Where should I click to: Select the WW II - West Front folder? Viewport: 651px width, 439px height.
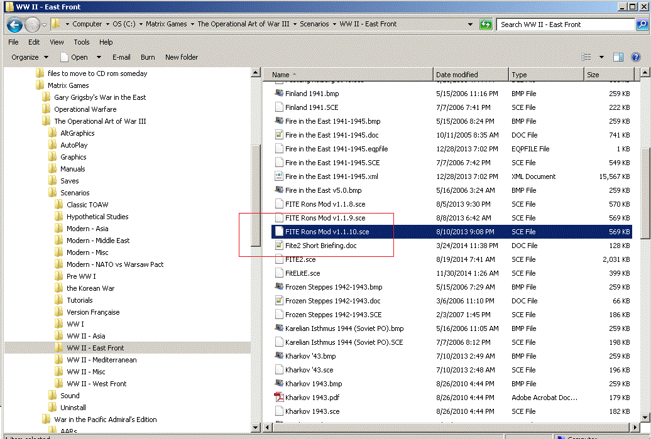coord(96,383)
